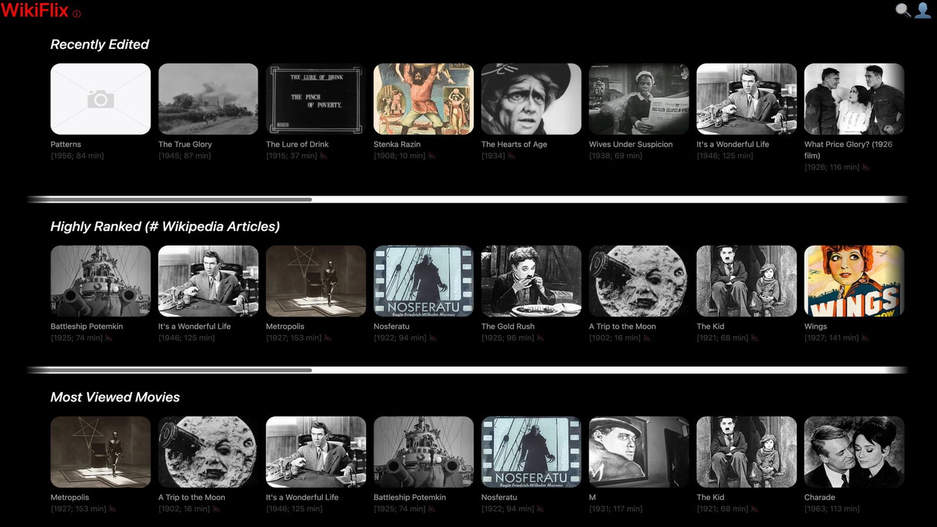Open The True Glory title link
Image resolution: width=937 pixels, height=527 pixels.
(x=185, y=144)
